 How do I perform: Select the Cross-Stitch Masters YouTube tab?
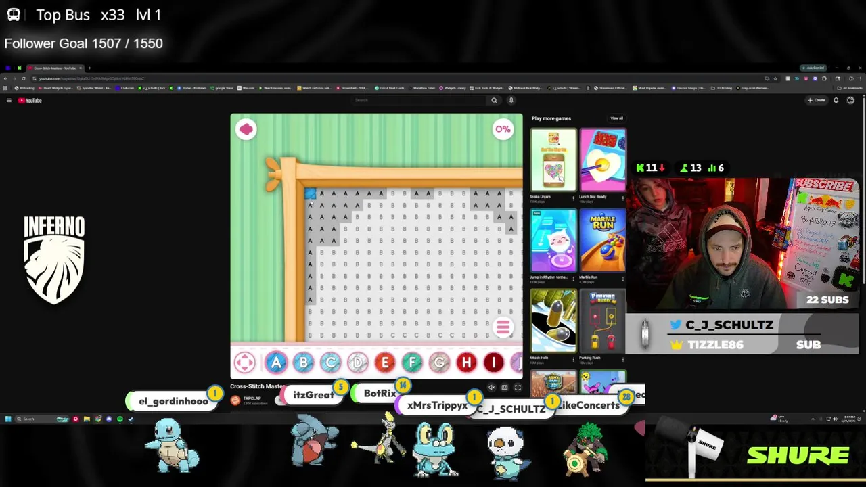tap(55, 68)
